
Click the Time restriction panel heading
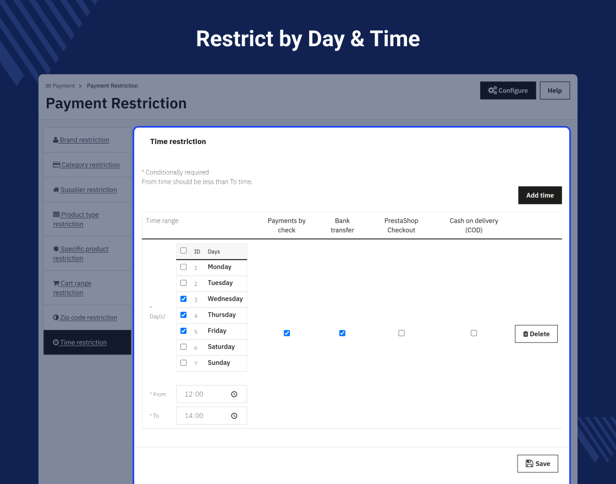click(178, 141)
